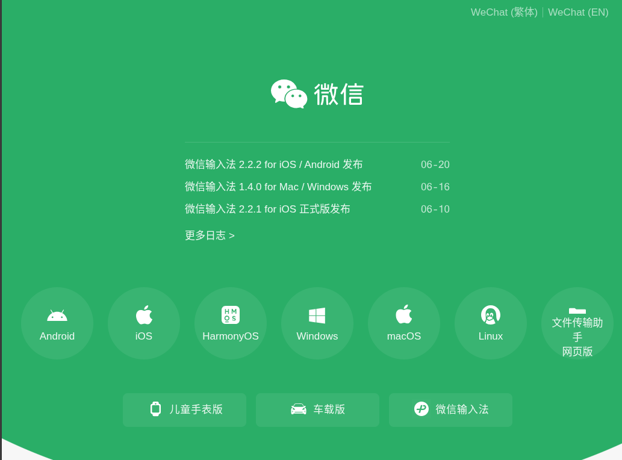
Task: Click the 06-20 date
Action: pos(435,164)
